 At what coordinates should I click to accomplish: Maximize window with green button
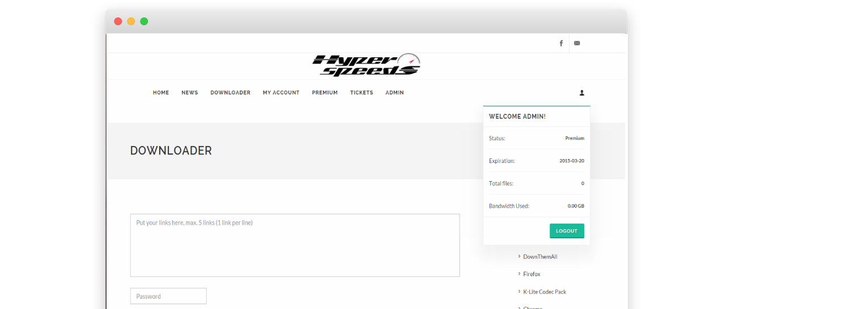(144, 22)
